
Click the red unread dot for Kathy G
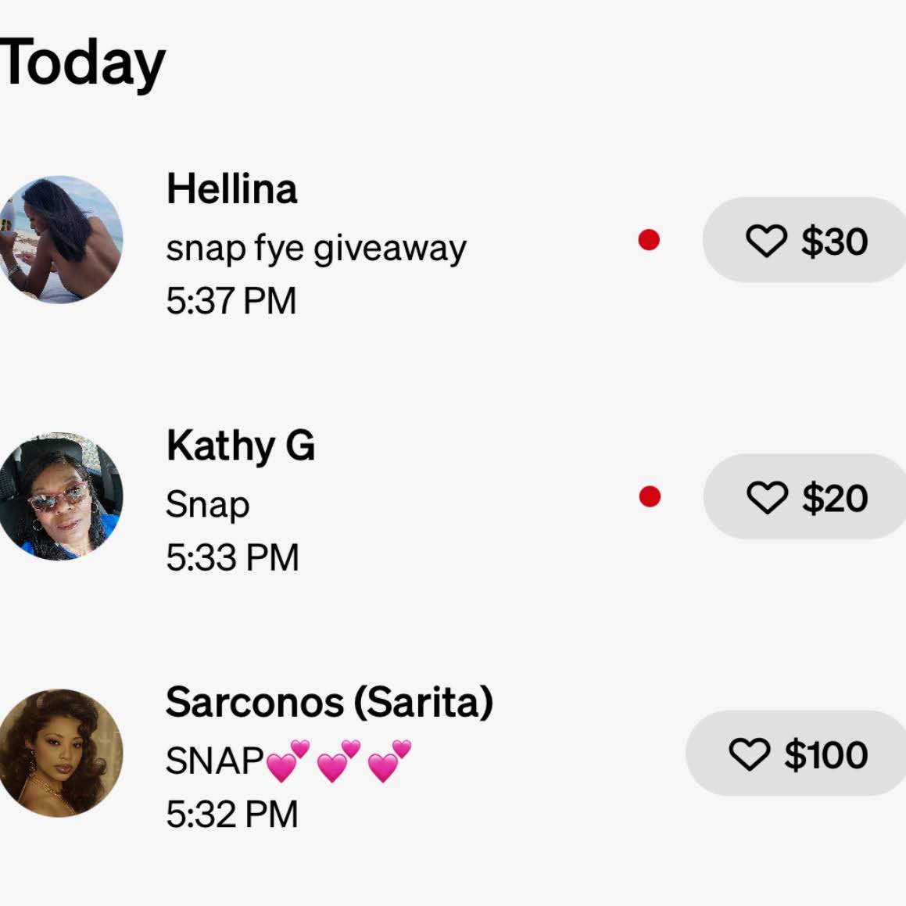[650, 496]
